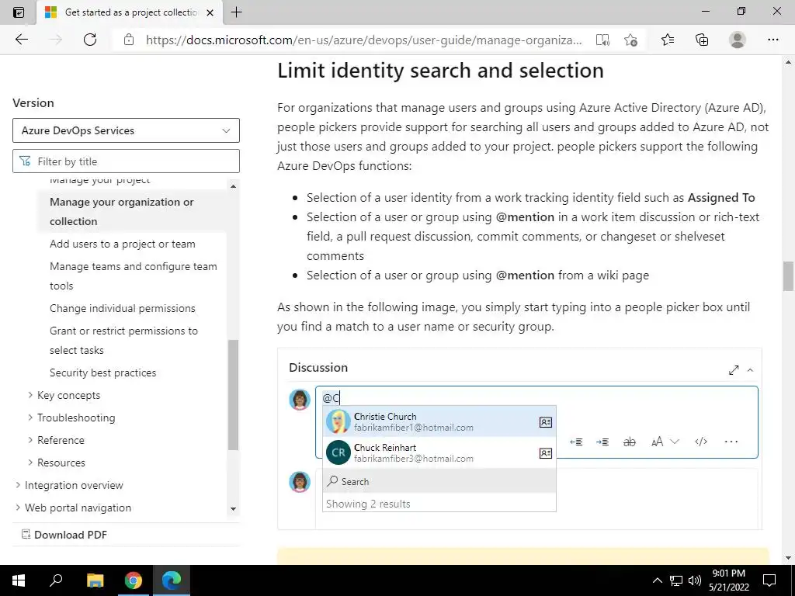Viewport: 795px width, 596px height.
Task: Click the Microsoft Edge taskbar icon
Action: pos(172,580)
